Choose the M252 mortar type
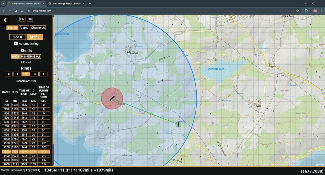 [x=35, y=37]
